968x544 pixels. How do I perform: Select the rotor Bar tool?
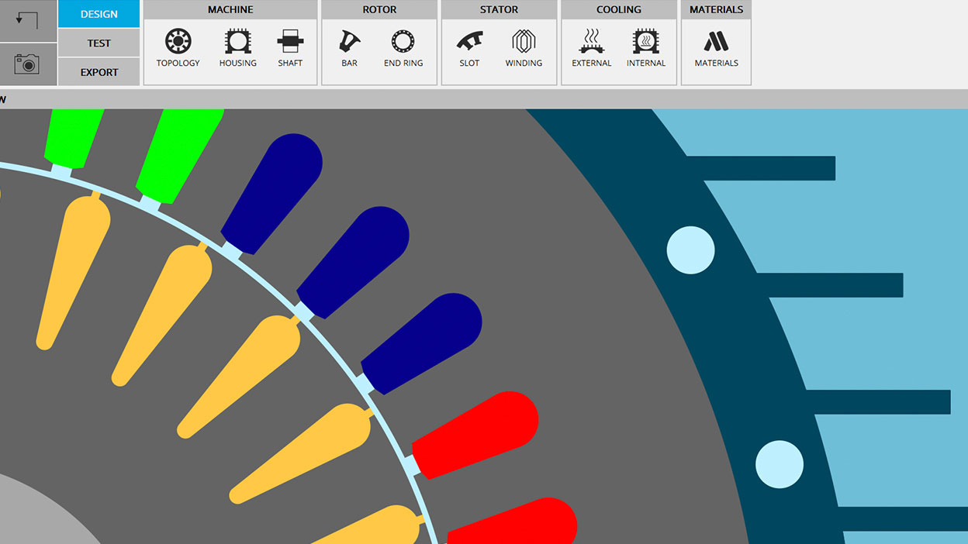tap(350, 48)
